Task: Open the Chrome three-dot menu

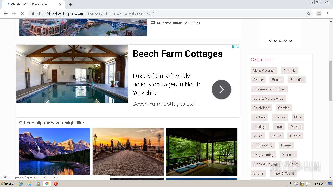Action: point(328,14)
